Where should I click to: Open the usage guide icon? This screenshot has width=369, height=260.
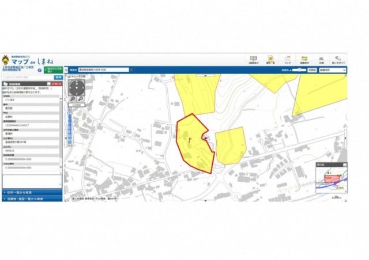point(340,59)
